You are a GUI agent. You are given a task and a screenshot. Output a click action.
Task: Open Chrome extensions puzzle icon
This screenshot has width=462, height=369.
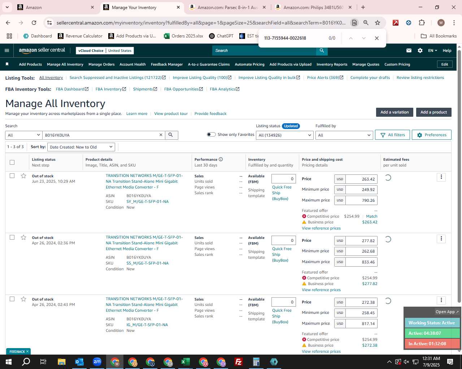tap(422, 23)
